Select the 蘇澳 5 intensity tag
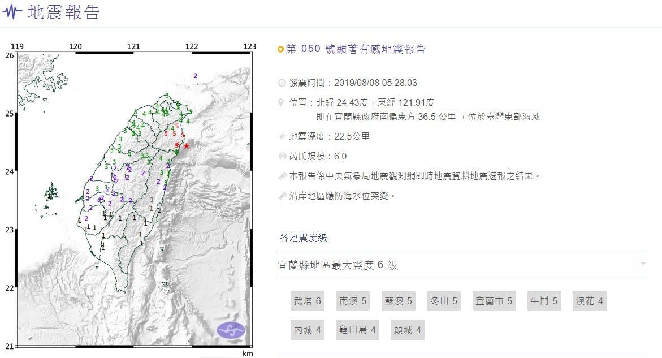Viewport: 662px width, 358px height. [x=398, y=301]
